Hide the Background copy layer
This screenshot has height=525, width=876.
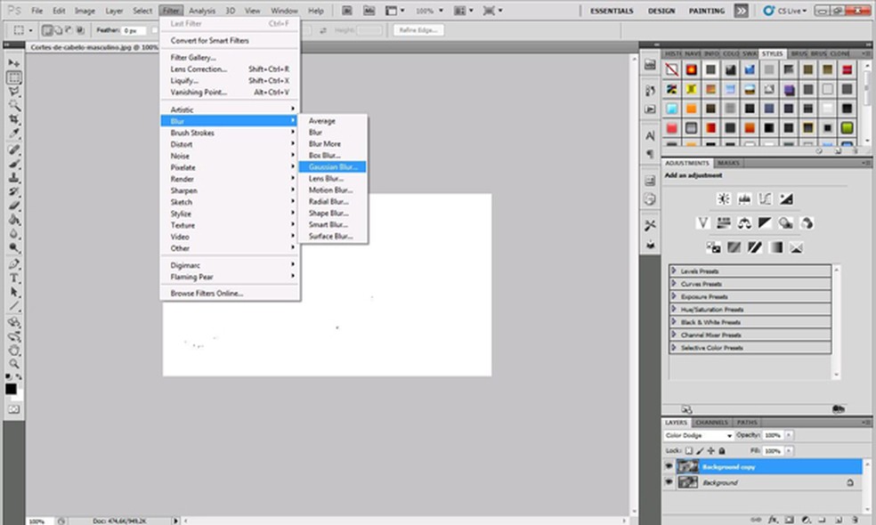669,466
